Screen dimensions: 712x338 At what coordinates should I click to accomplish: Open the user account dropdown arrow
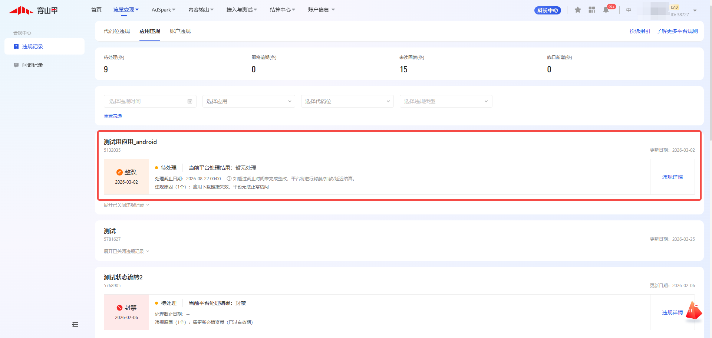click(695, 10)
